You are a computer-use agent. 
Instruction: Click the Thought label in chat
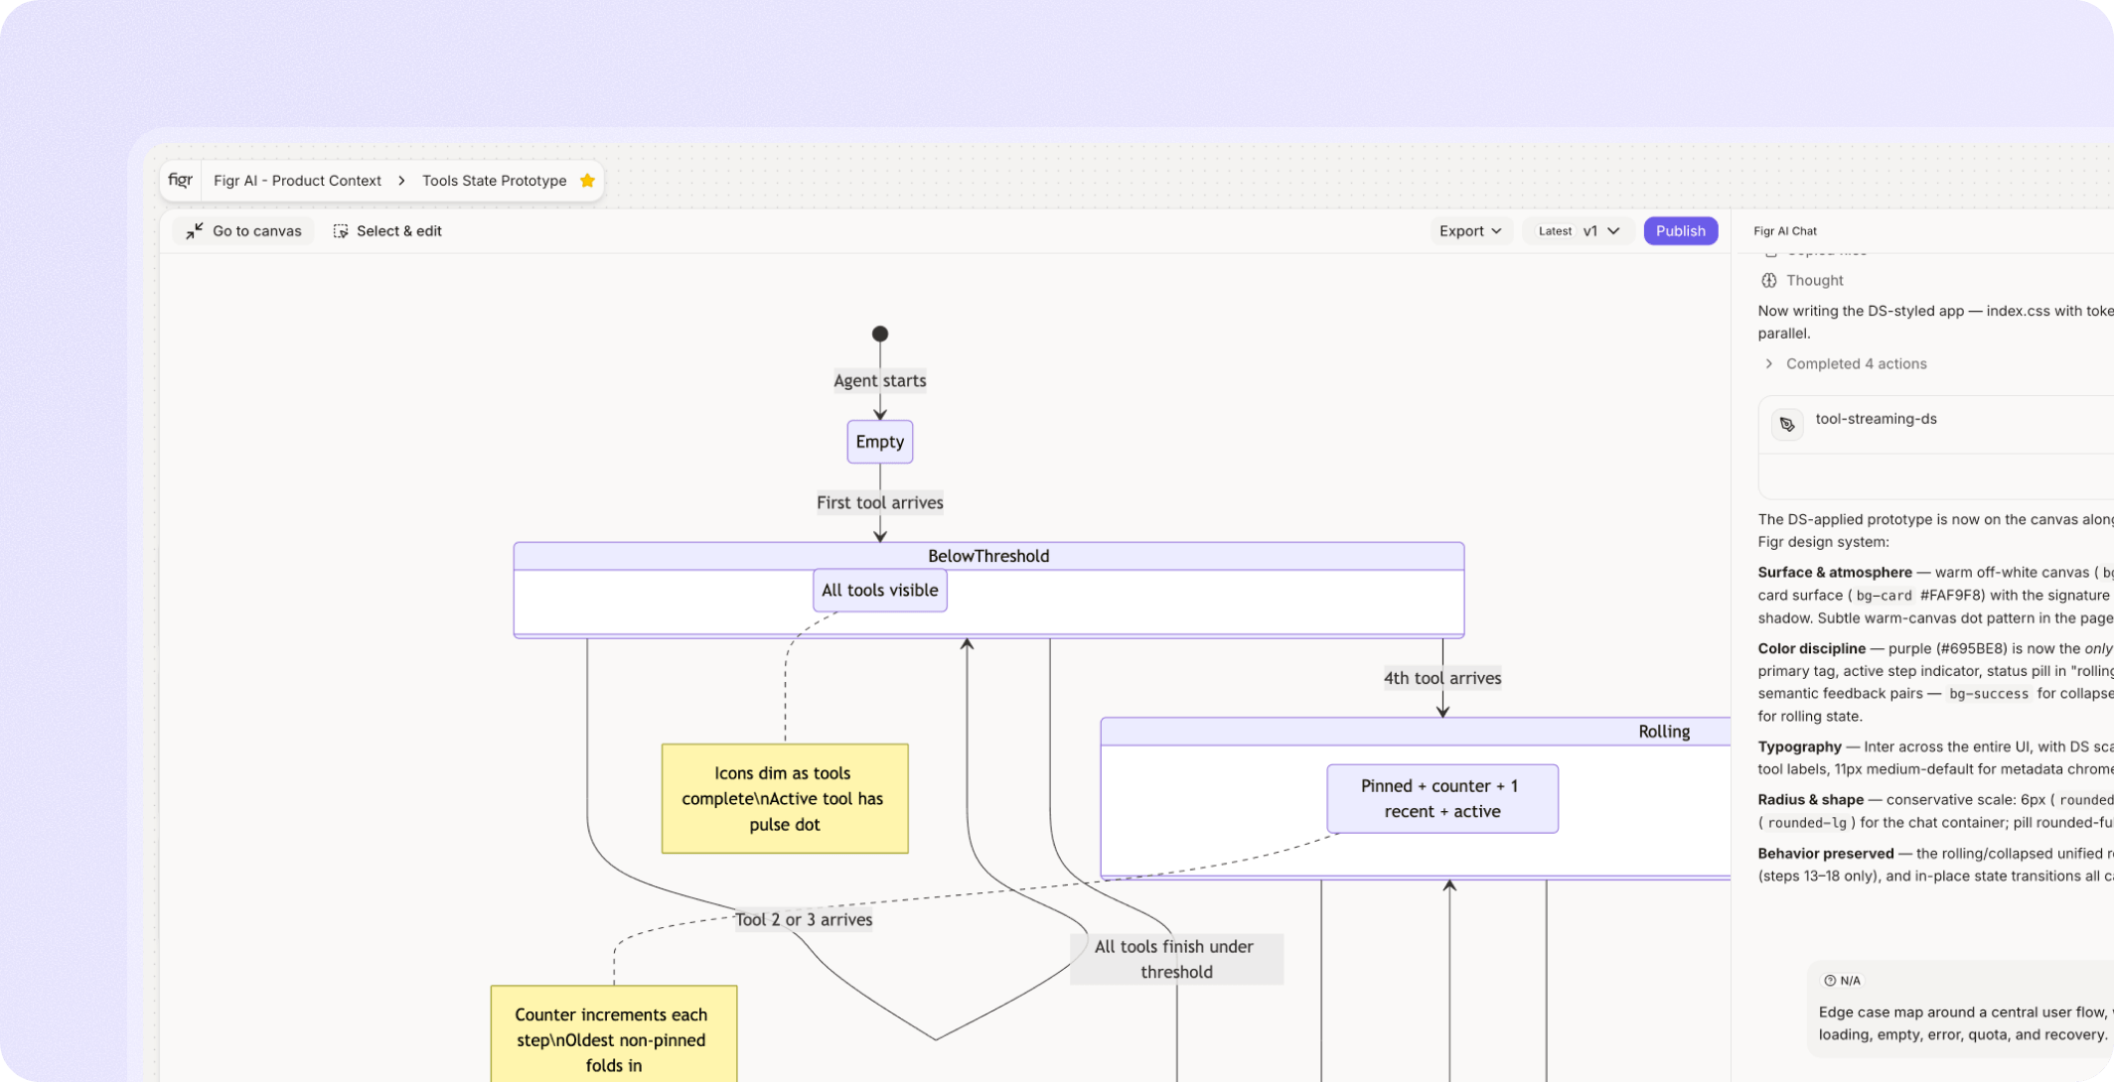1815,281
